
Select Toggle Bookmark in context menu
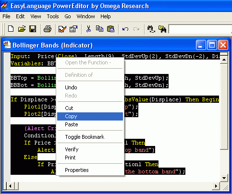[x=90, y=137]
